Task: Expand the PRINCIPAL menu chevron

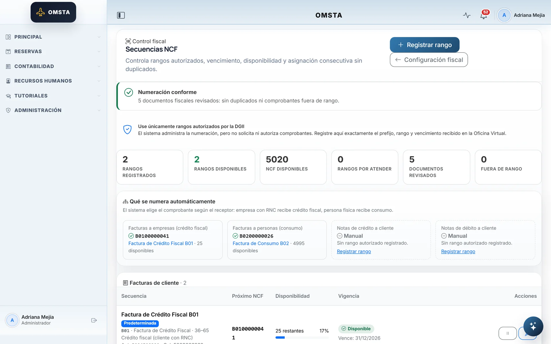Action: click(x=99, y=37)
